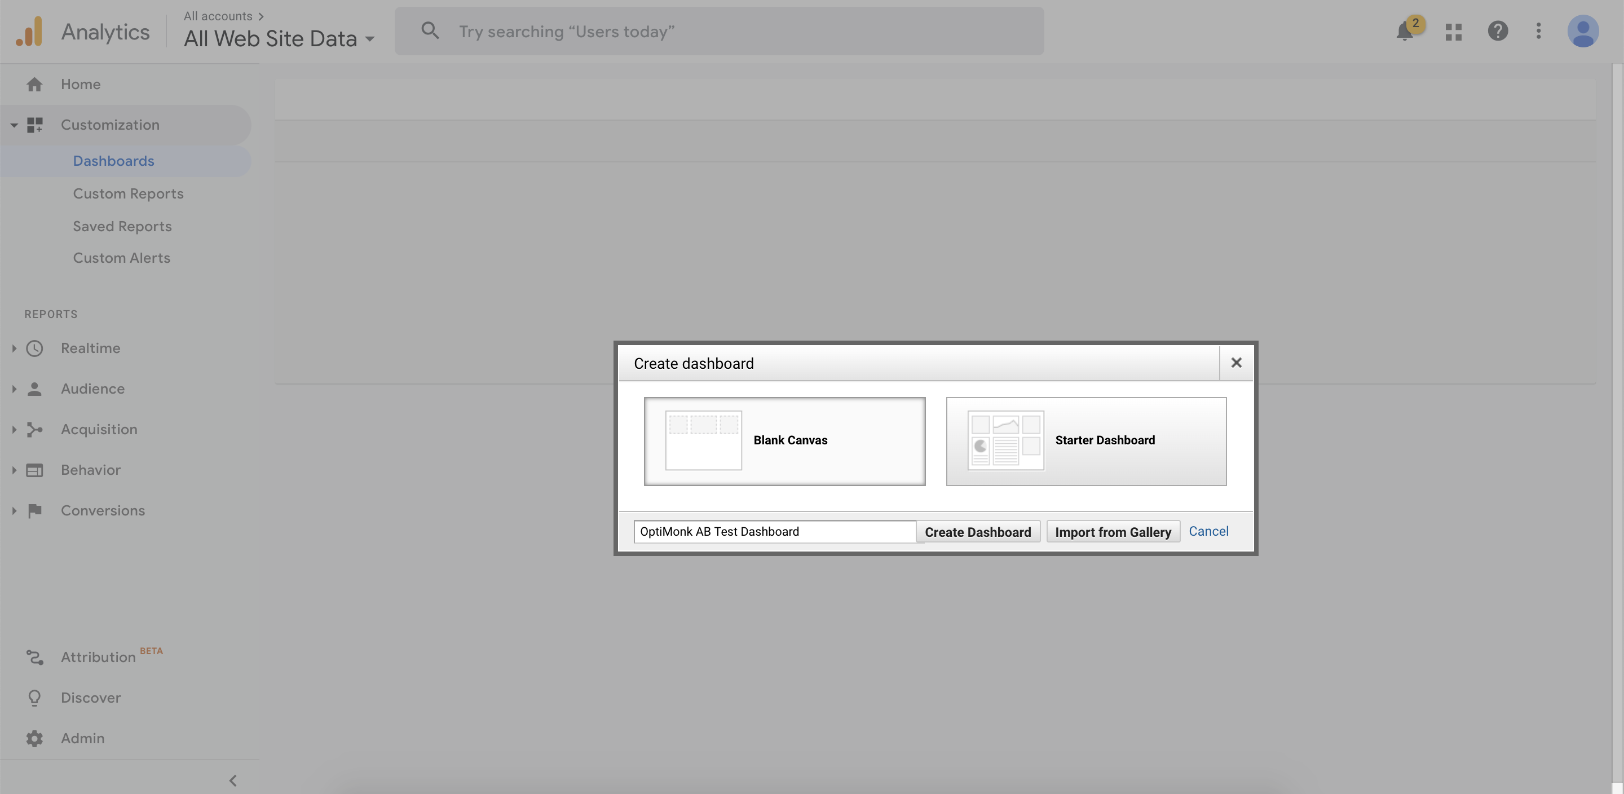Open Saved Reports in the sidebar
Image resolution: width=1624 pixels, height=794 pixels.
pyautogui.click(x=122, y=226)
